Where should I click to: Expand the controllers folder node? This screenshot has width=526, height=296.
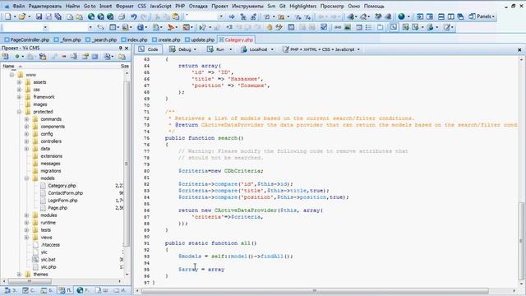[26, 141]
